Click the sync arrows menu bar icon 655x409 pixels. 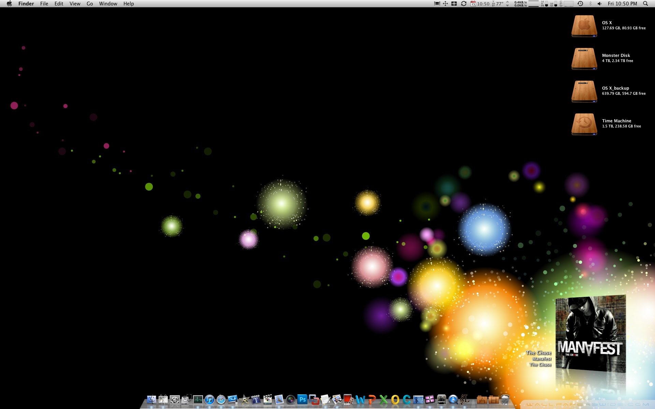pyautogui.click(x=464, y=4)
